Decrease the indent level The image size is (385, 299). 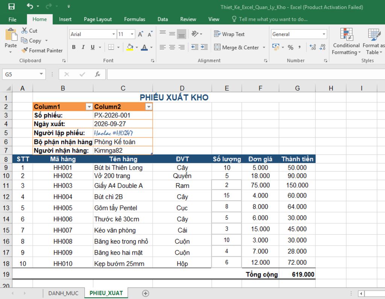coord(195,47)
